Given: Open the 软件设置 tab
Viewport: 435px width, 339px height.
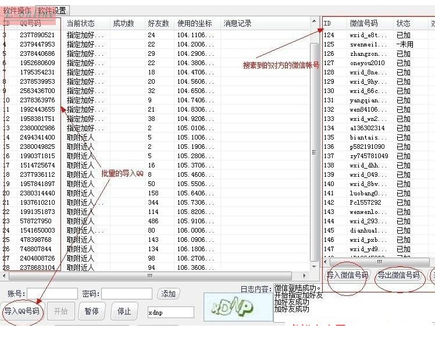Looking at the screenshot, I should coord(52,11).
